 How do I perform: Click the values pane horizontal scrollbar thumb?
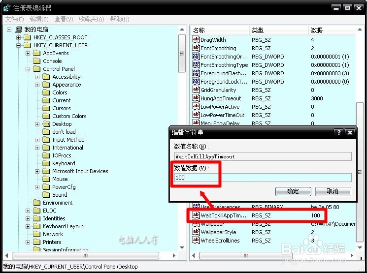click(245, 255)
